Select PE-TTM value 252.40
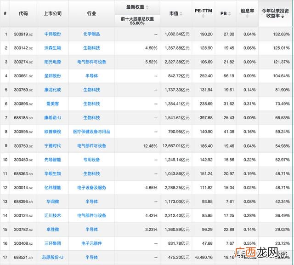294x265 pixels. (206, 76)
